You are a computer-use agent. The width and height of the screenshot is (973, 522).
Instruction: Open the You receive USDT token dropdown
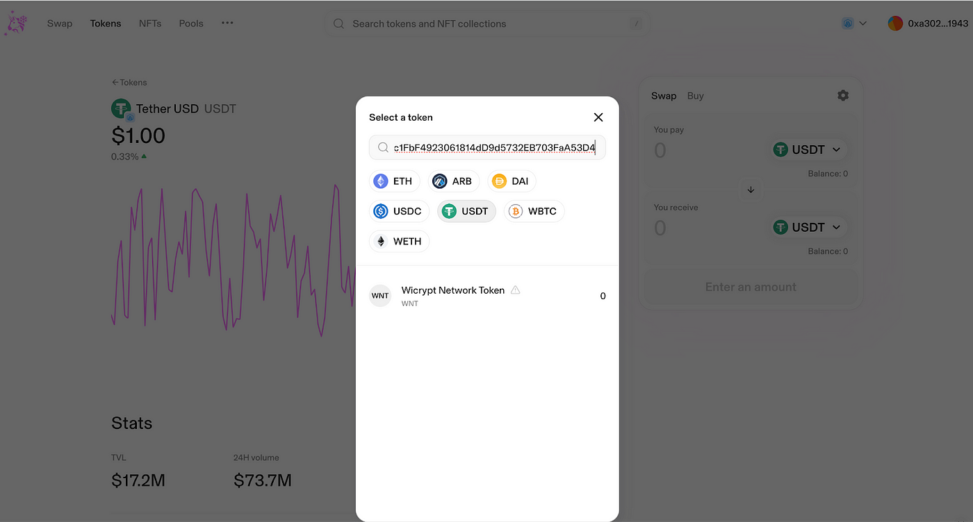coord(810,227)
